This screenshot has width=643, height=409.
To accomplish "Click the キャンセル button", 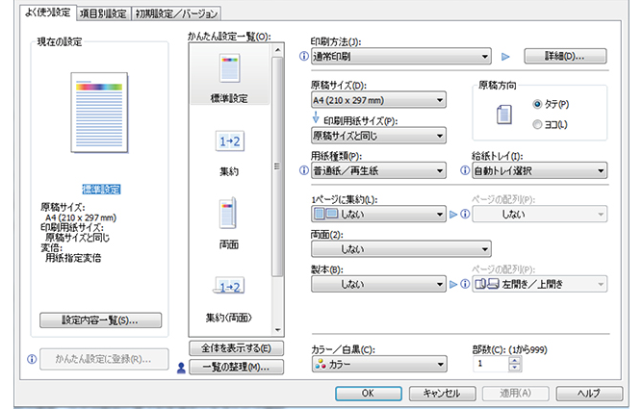I will 442,394.
